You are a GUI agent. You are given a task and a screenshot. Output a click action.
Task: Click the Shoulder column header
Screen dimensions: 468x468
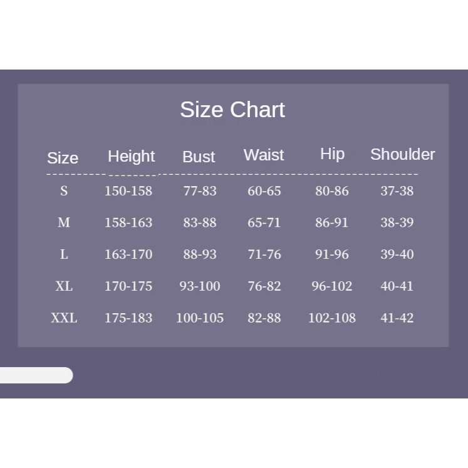402,154
